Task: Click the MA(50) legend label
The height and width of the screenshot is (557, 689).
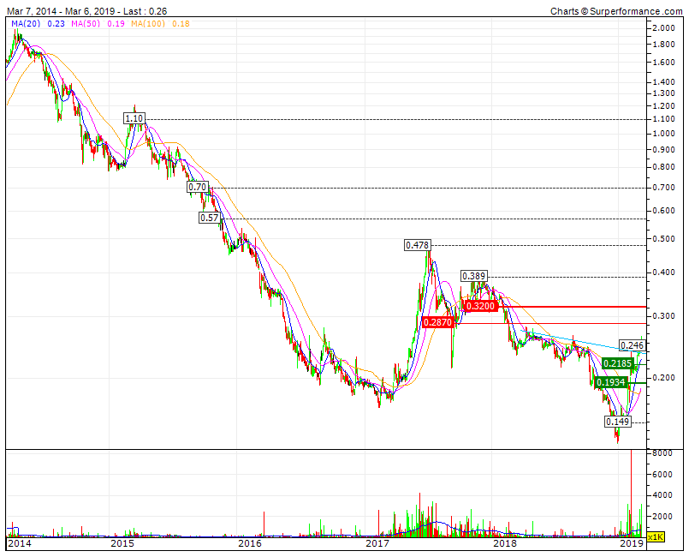Action: 86,24
